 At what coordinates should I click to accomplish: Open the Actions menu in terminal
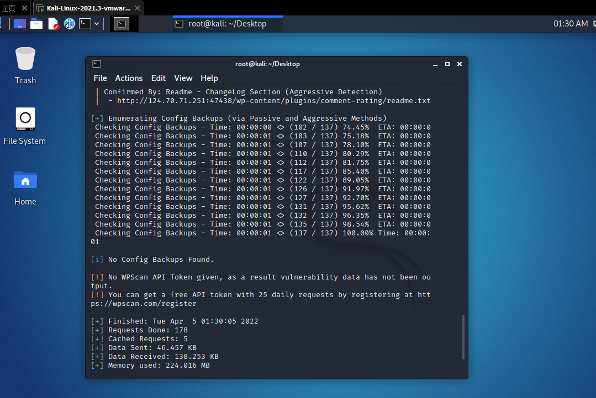click(x=129, y=78)
